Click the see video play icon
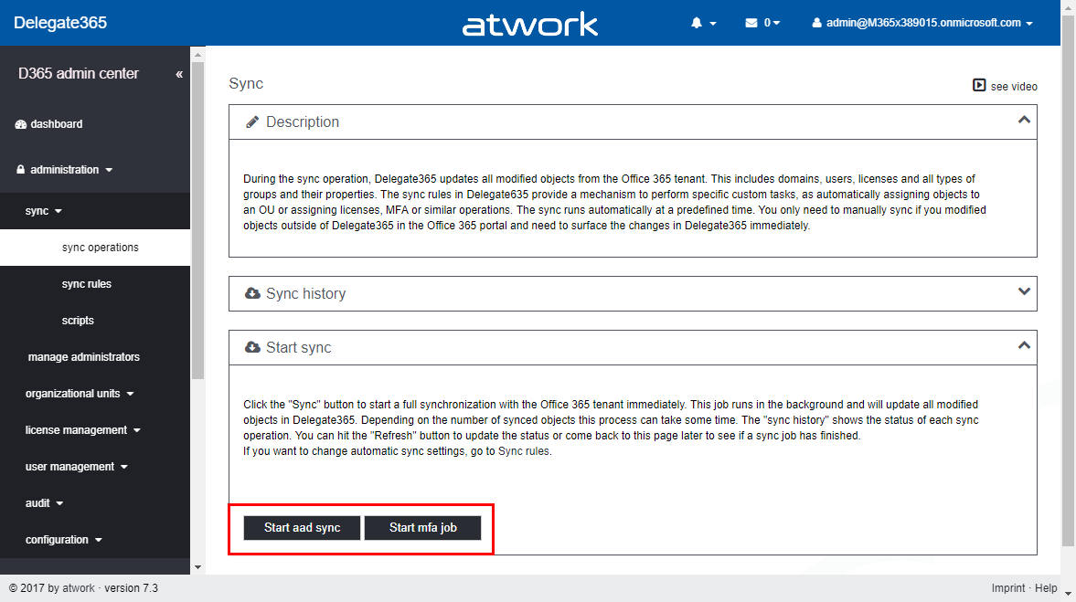Screen dimensions: 1076x602 tap(979, 86)
